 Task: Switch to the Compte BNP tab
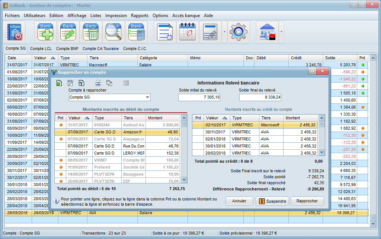(67, 49)
